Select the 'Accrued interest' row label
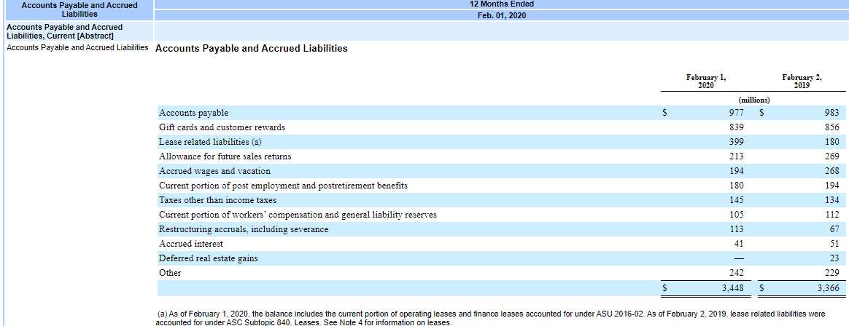Image resolution: width=849 pixels, height=326 pixels. pos(190,244)
